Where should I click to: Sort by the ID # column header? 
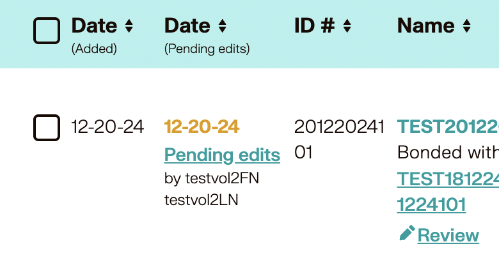coord(314,26)
